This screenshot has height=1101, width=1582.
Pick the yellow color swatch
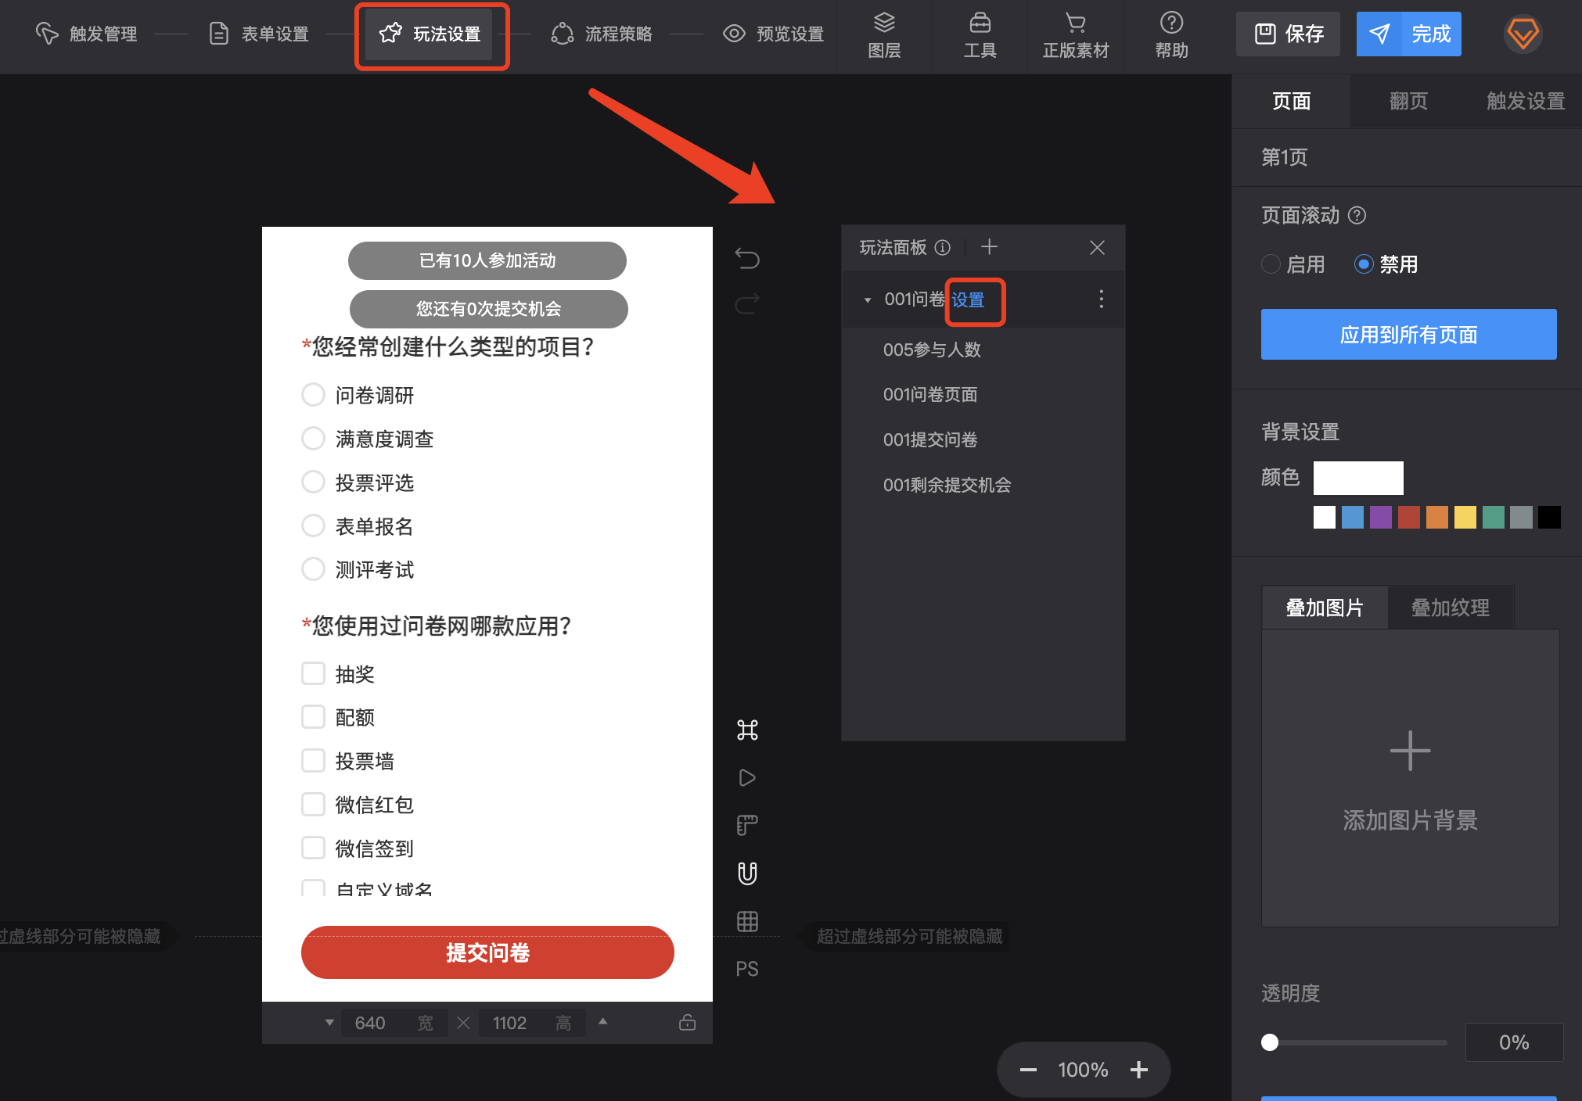coord(1465,518)
